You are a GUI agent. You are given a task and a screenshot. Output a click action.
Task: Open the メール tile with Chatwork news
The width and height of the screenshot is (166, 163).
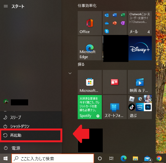coord(140,23)
